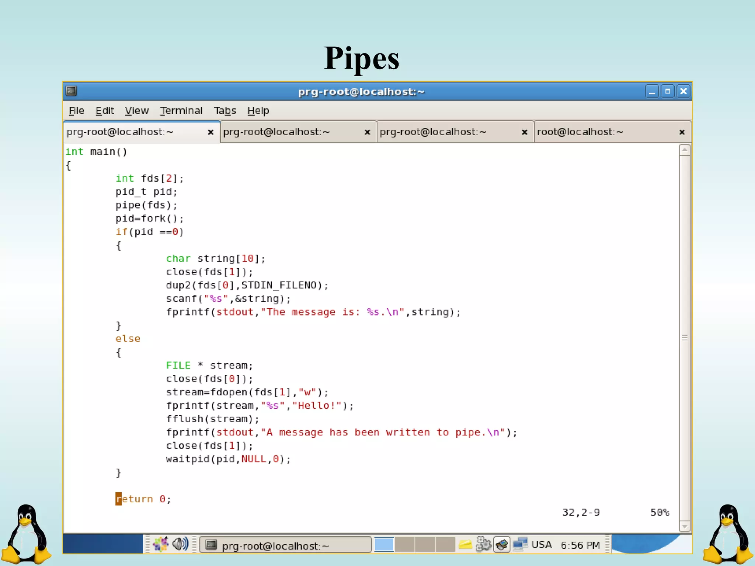Viewport: 755px width, 566px height.
Task: Click the scrollbar down arrow
Action: coord(685,527)
